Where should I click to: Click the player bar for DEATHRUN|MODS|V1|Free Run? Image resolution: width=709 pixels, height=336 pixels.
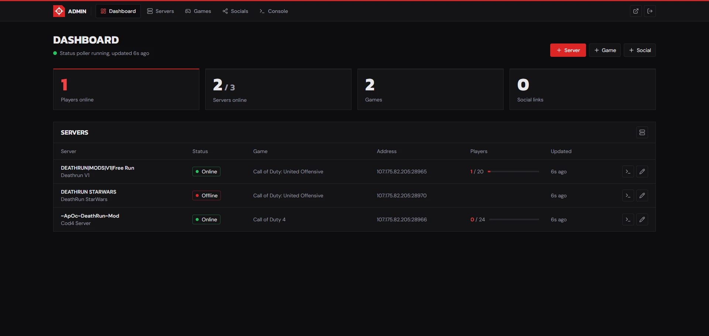(513, 172)
